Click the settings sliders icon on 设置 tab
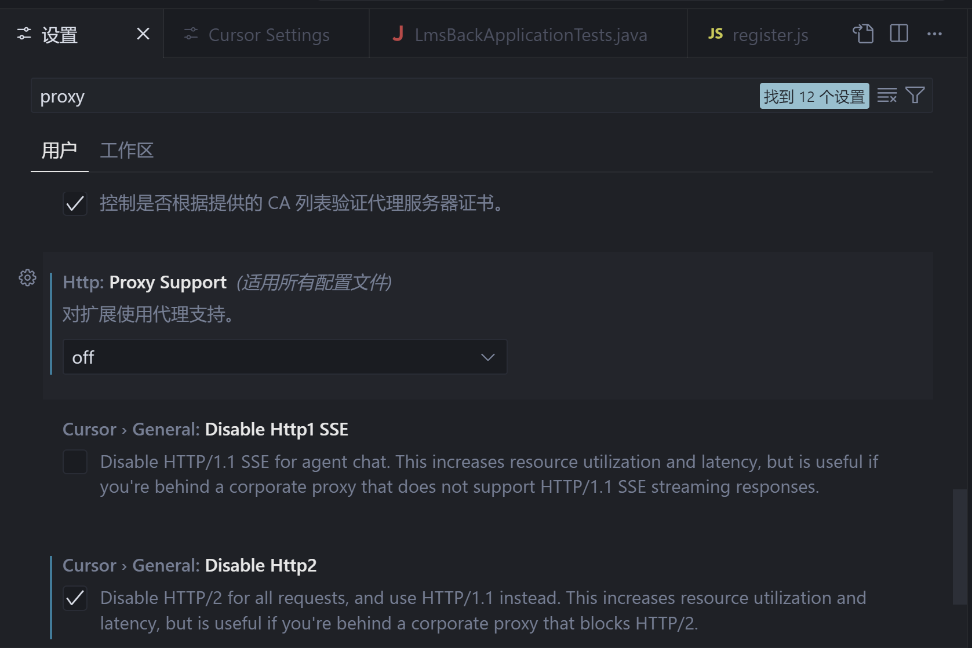 tap(23, 34)
